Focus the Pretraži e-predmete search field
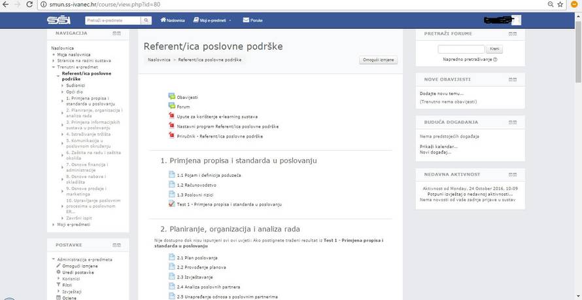 [113, 20]
